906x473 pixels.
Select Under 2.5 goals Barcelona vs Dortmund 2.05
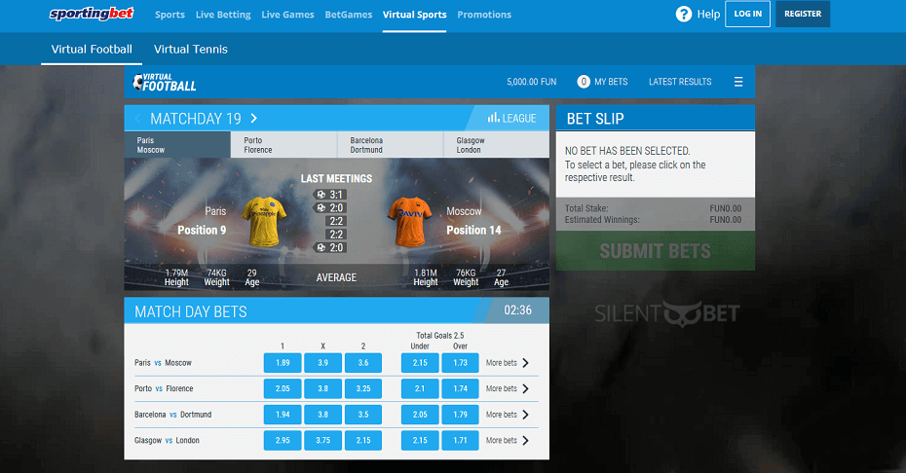(420, 415)
